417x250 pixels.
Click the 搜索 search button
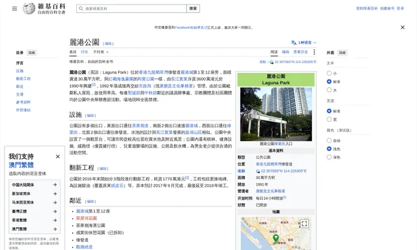(x=193, y=8)
